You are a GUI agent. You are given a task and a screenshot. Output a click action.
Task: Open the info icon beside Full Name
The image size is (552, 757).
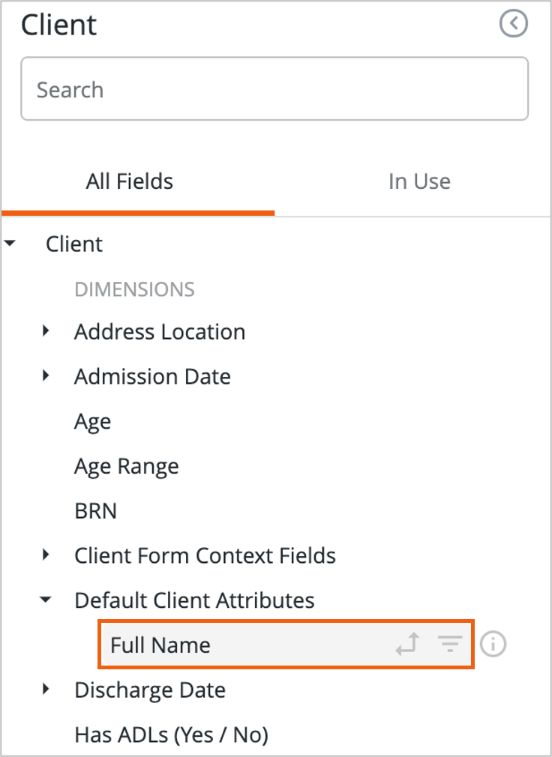tap(493, 645)
